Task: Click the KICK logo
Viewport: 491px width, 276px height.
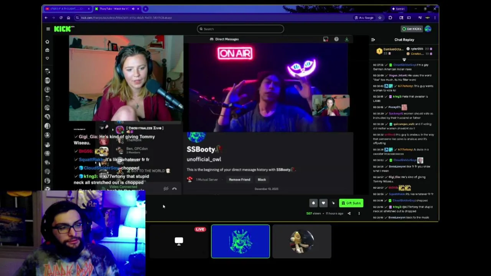Action: (x=64, y=29)
